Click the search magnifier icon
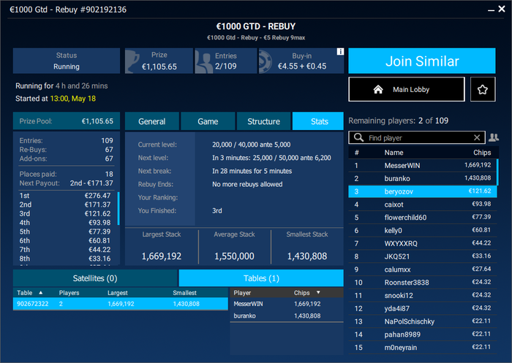This screenshot has width=512, height=363. tap(358, 137)
